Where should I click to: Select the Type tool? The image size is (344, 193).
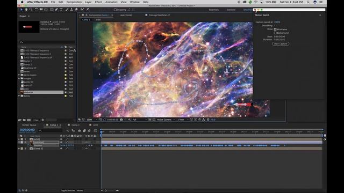[61, 10]
